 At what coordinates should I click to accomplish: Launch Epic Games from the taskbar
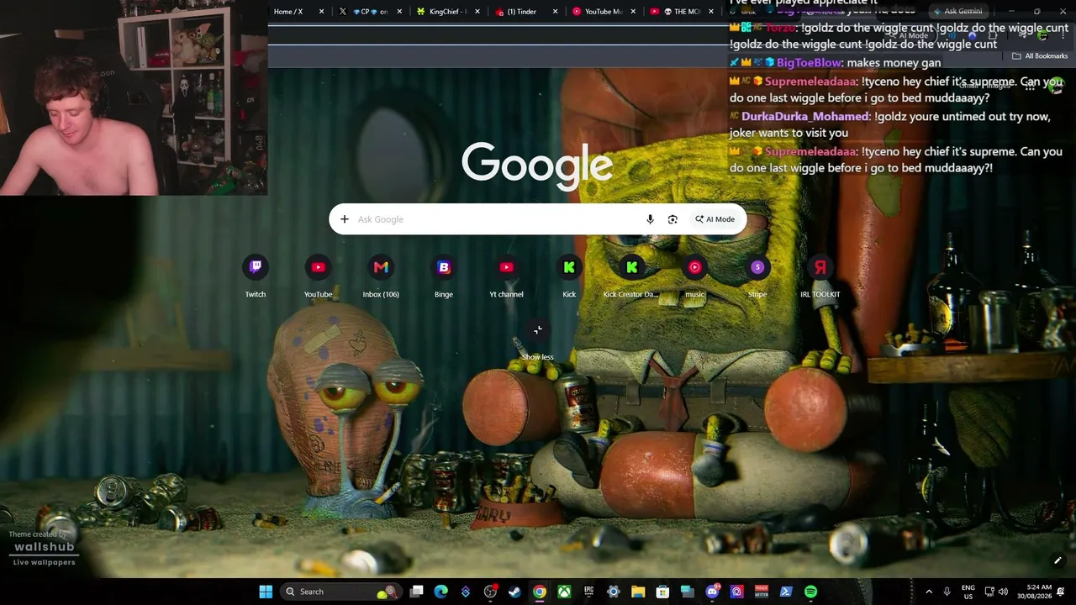[x=589, y=592]
